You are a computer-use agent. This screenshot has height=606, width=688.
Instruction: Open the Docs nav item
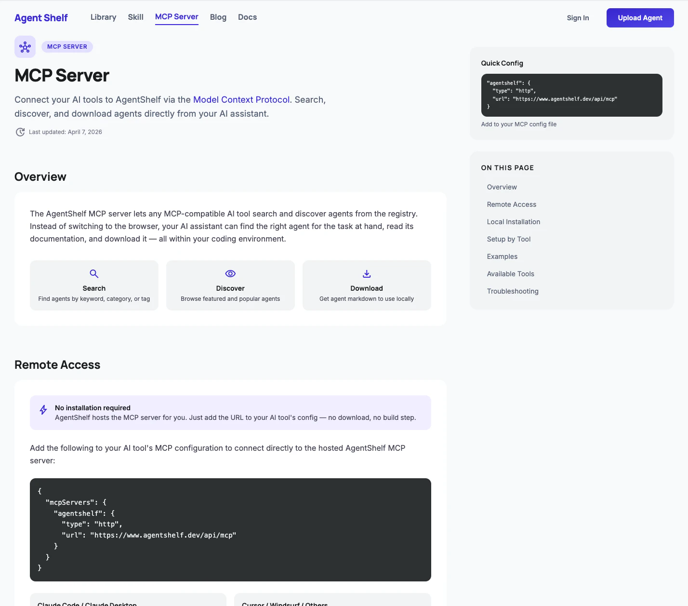pyautogui.click(x=248, y=17)
